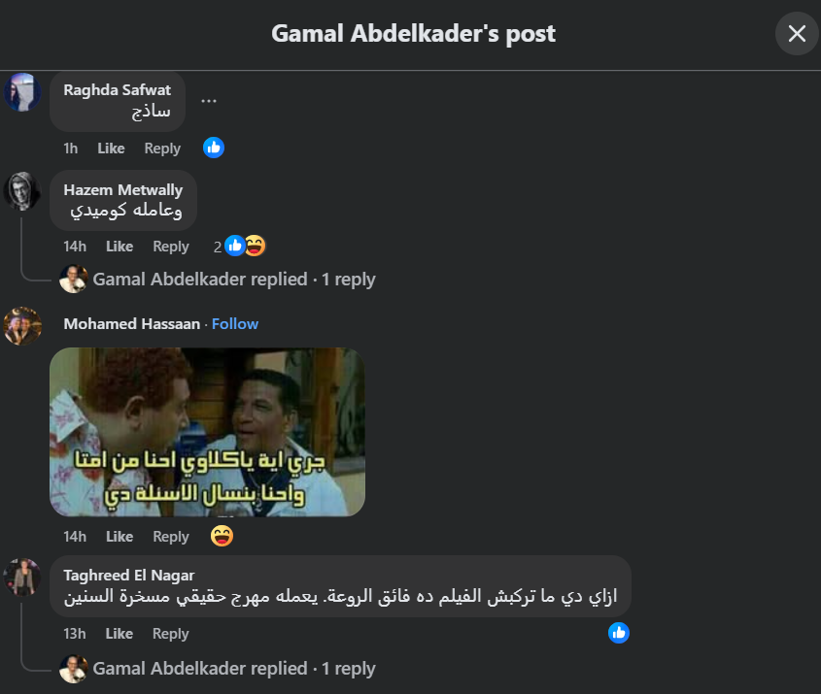Screen dimensions: 821x694
Task: View like reaction on Raghda Safwat's comment
Action: [214, 148]
